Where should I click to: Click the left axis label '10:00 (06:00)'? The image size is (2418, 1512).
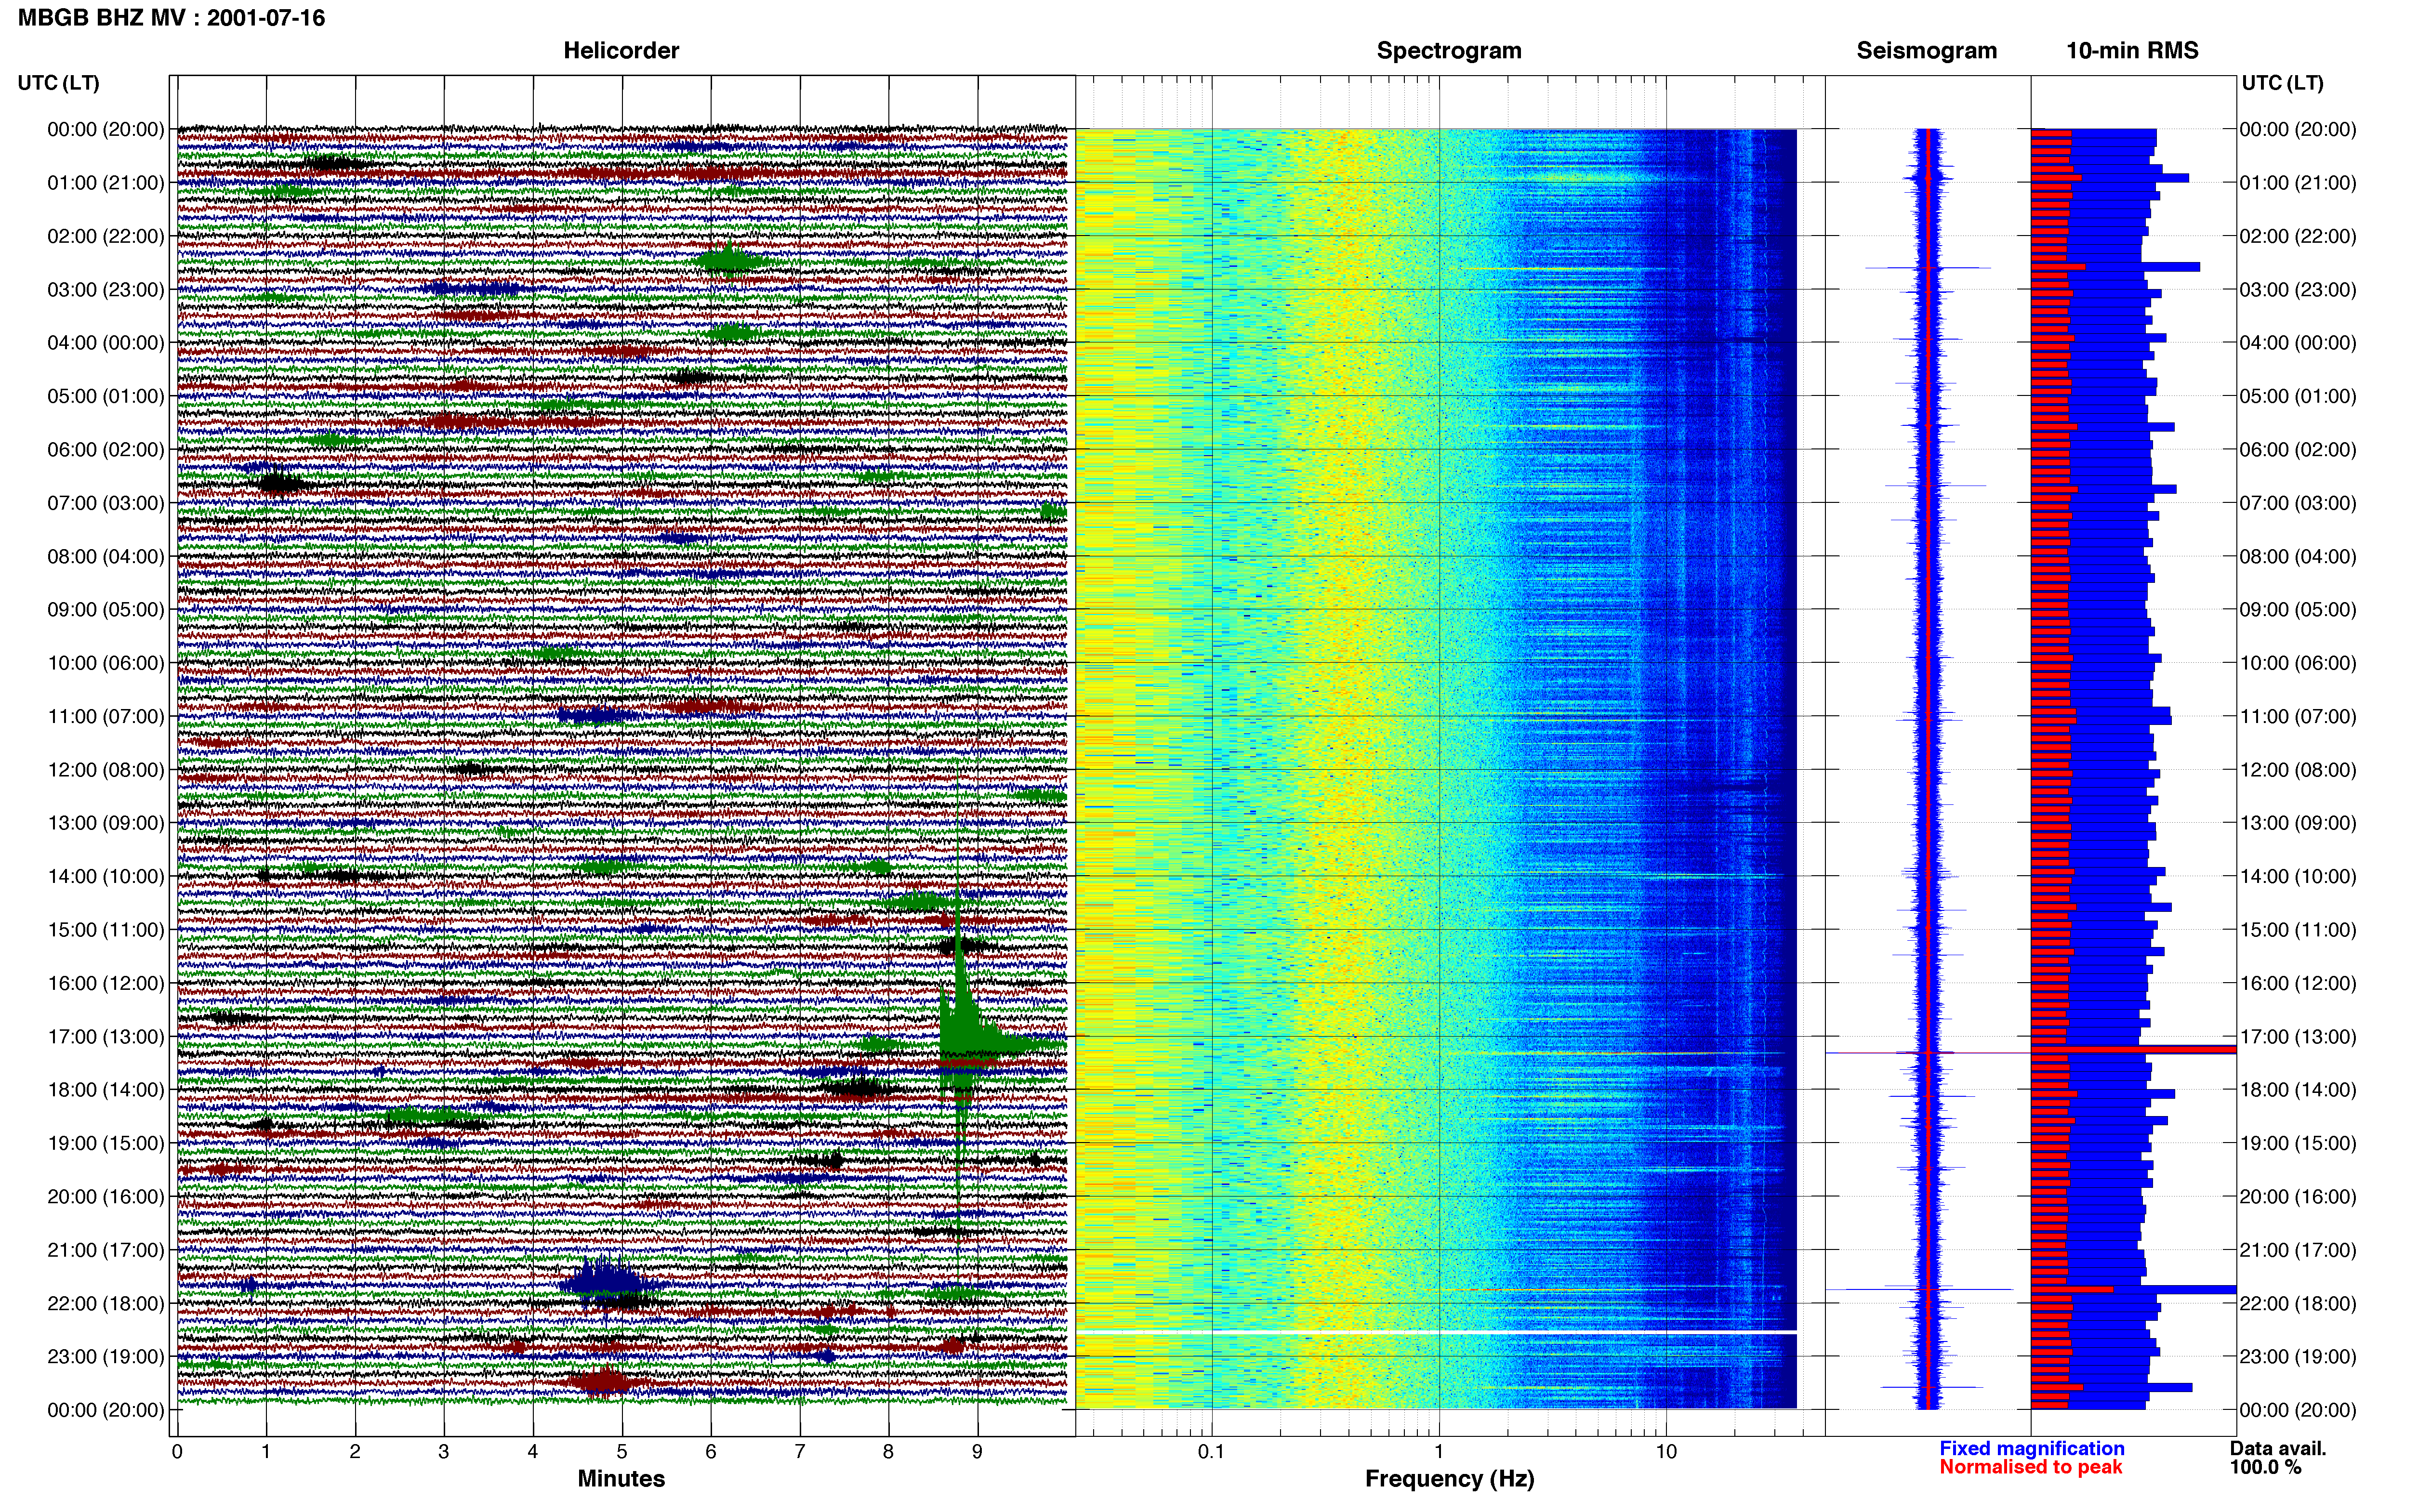click(x=105, y=662)
